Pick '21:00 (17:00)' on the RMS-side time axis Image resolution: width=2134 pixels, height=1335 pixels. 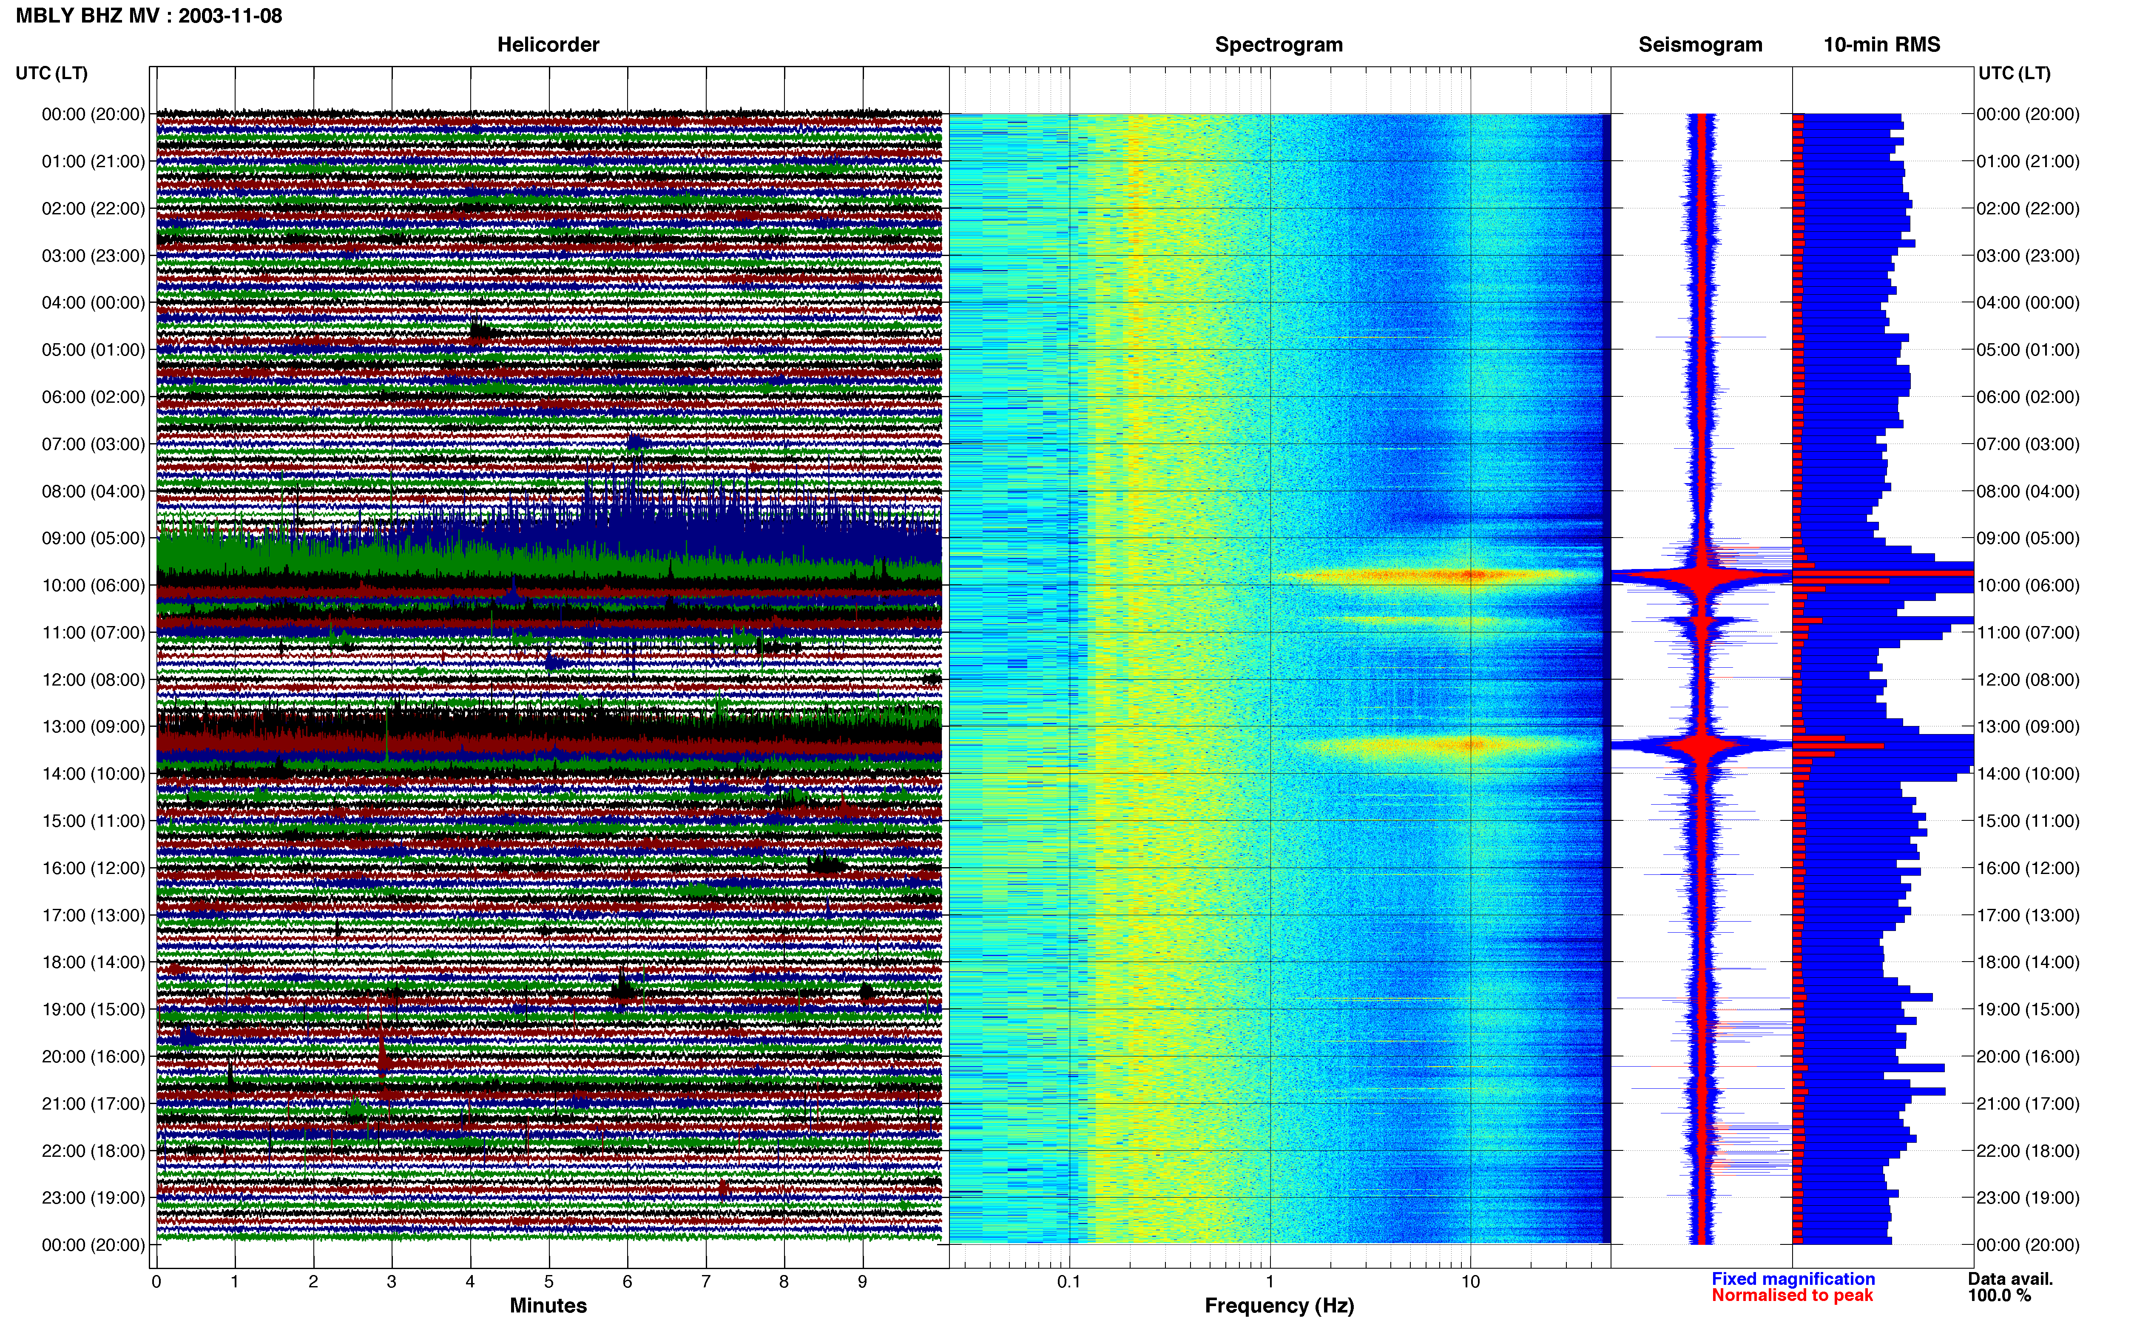(2028, 1104)
